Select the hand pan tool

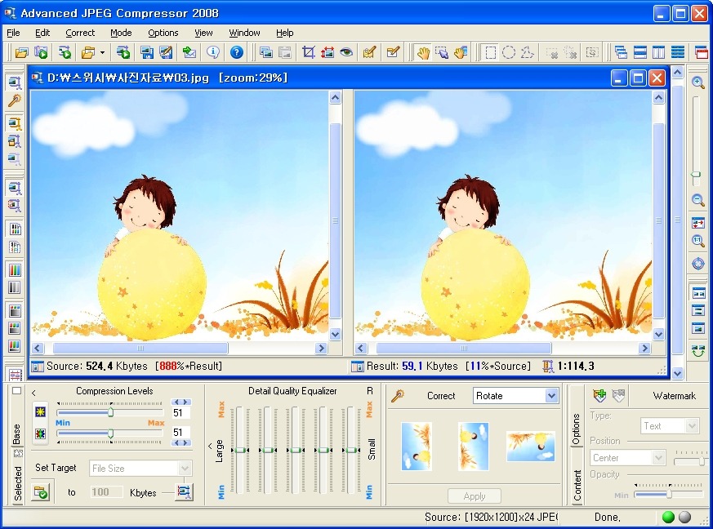point(422,52)
